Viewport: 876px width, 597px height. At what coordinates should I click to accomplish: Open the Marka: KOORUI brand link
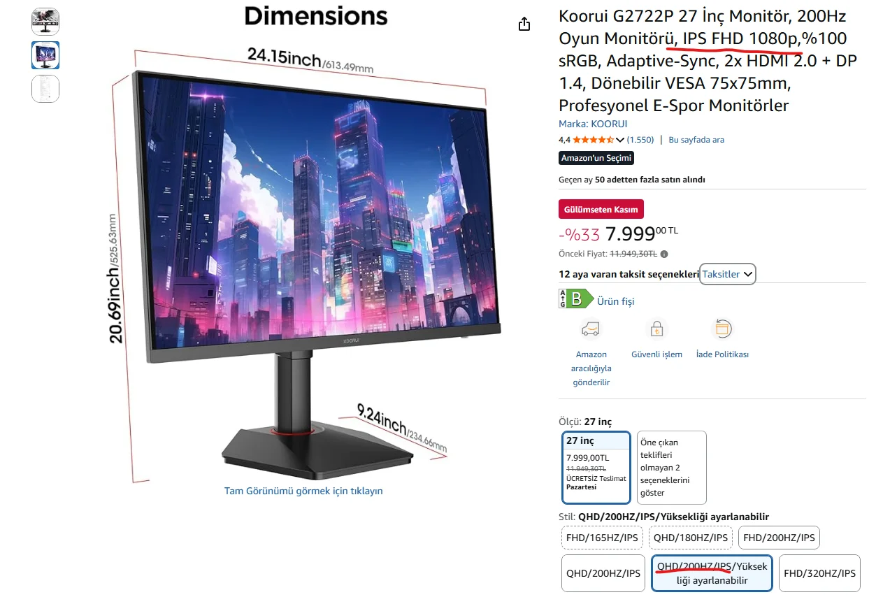(x=593, y=124)
